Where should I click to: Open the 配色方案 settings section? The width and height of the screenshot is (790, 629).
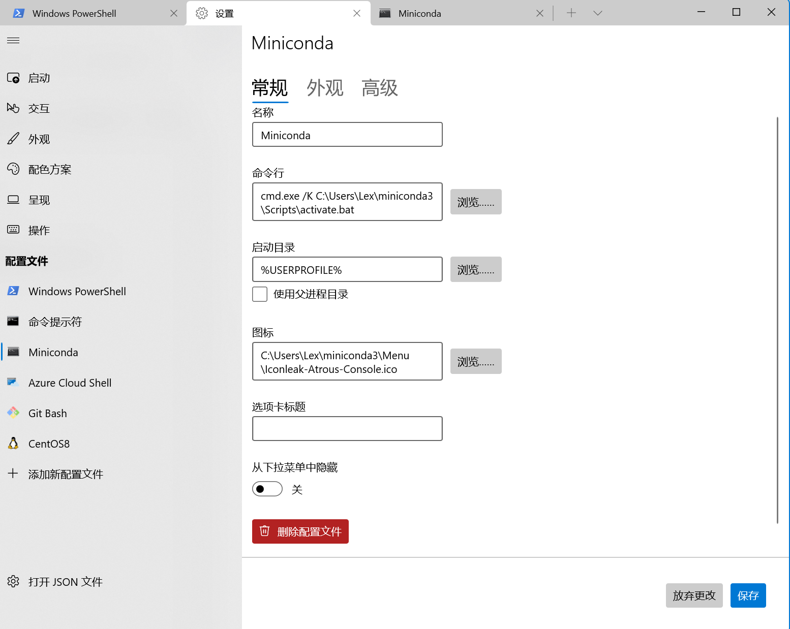point(50,169)
